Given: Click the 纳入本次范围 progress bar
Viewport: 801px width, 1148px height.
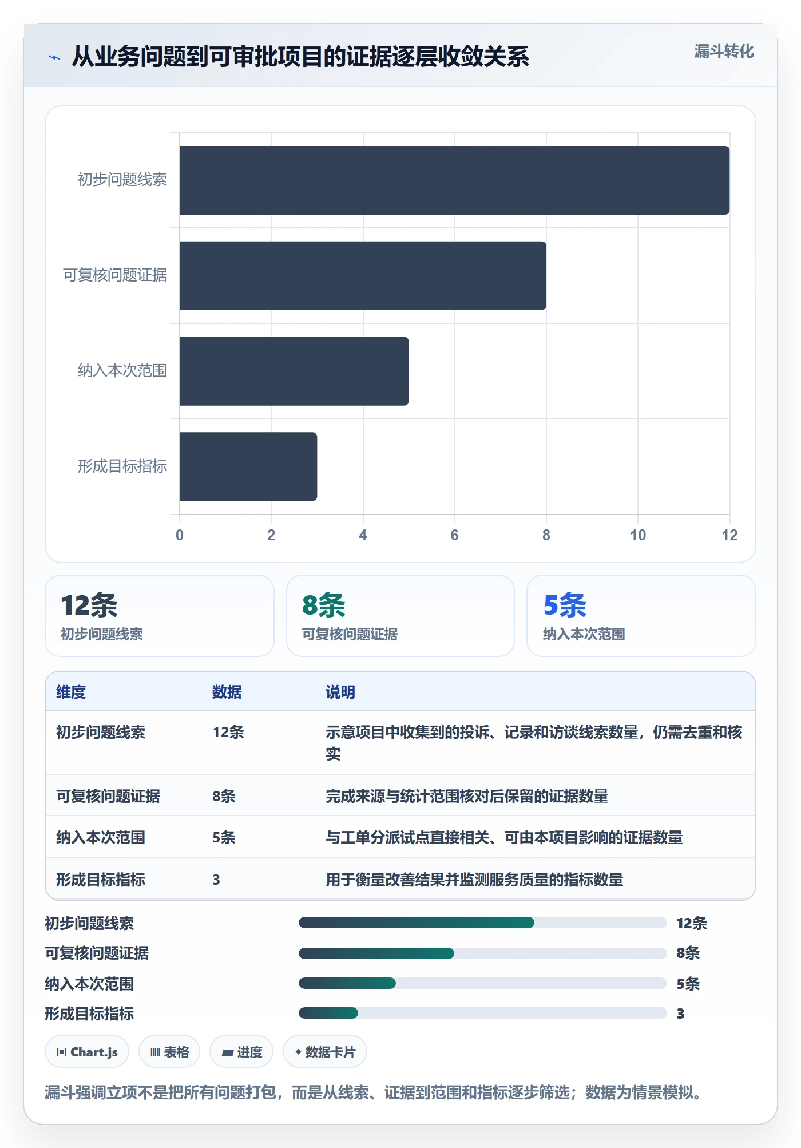Looking at the screenshot, I should tap(482, 983).
